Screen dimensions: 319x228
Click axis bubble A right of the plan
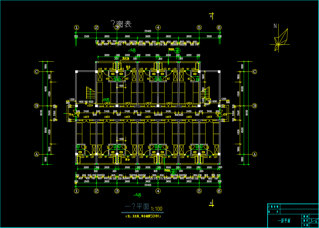click(254, 154)
